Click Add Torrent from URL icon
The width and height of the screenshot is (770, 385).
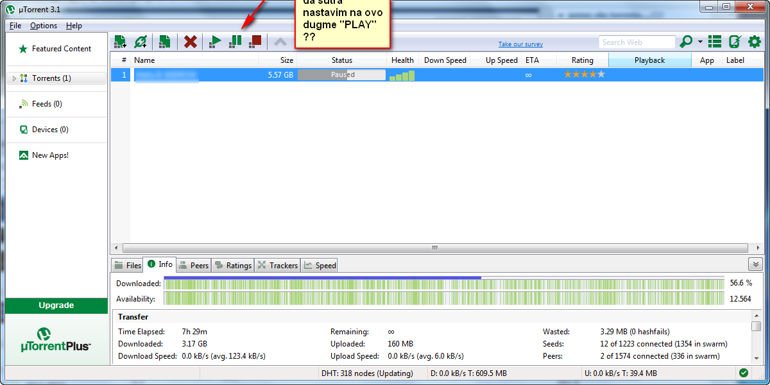pyautogui.click(x=141, y=42)
